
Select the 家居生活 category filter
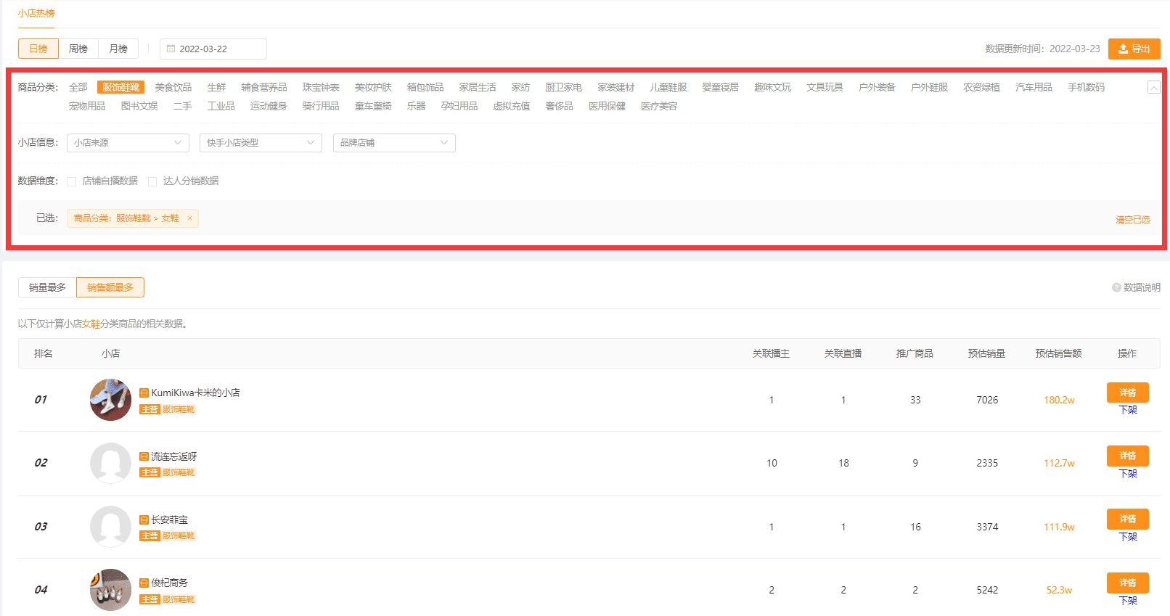click(478, 87)
